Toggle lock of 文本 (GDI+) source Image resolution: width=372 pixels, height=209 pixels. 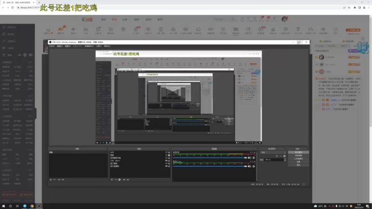[169, 161]
